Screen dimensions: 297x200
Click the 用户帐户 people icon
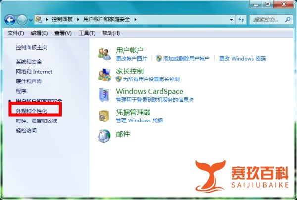[104, 54]
